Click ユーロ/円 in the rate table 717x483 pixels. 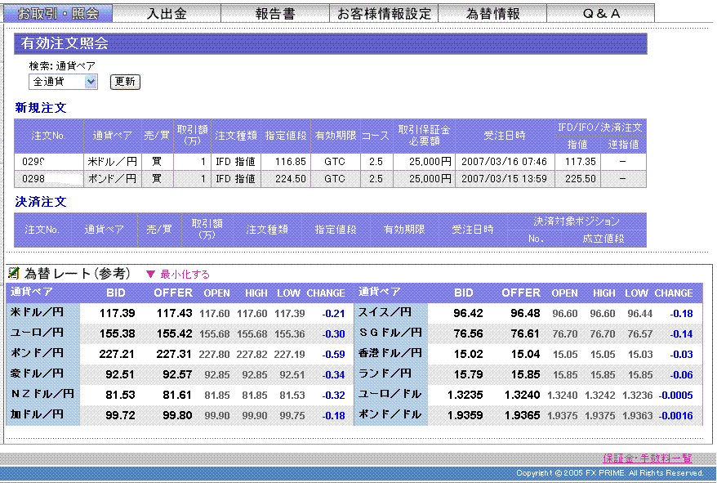(37, 333)
